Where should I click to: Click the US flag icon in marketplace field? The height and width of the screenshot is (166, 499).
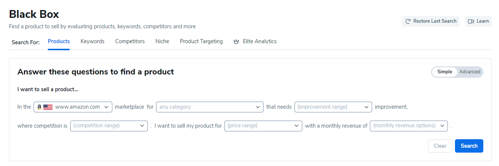click(x=48, y=107)
